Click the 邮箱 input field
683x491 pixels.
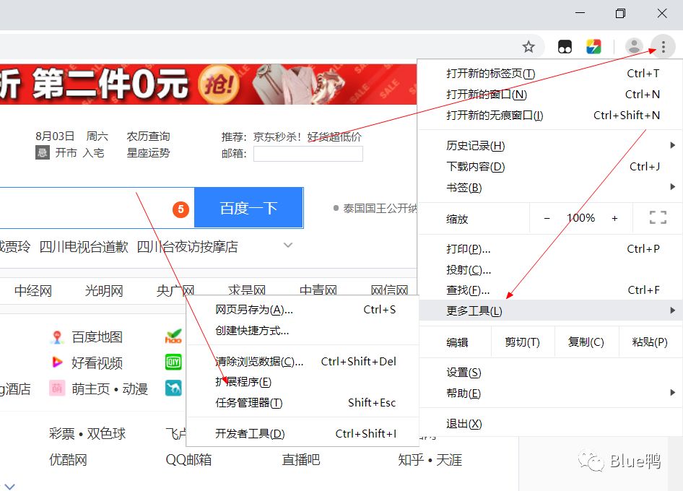[308, 153]
